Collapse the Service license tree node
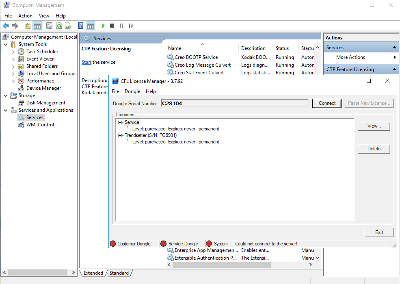The image size is (400, 284). [120, 122]
